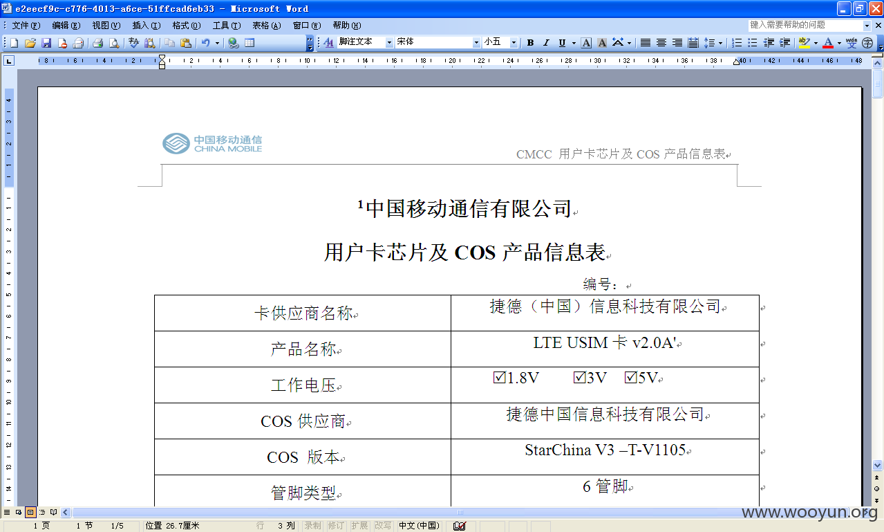884x532 pixels.
Task: Open the font dropdown 宋体
Action: click(476, 43)
